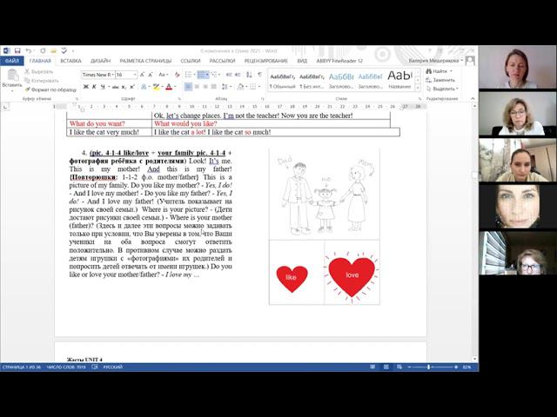Toggle the numbered list button
The width and height of the screenshot is (557, 417).
pyautogui.click(x=201, y=75)
